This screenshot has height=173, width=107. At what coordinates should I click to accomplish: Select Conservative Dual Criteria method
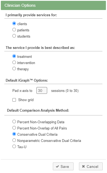(14, 134)
